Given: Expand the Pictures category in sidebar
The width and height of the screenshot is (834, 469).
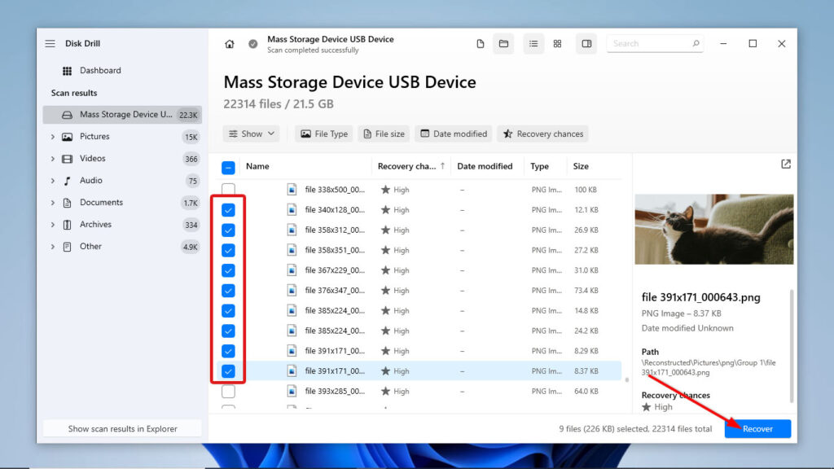Looking at the screenshot, I should 53,136.
